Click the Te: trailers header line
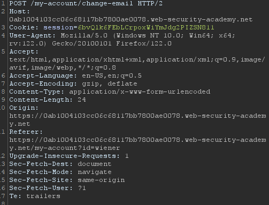This screenshot has height=205, width=269. tap(35, 196)
